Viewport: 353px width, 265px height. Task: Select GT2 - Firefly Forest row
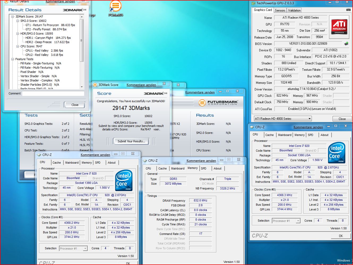point(46,29)
